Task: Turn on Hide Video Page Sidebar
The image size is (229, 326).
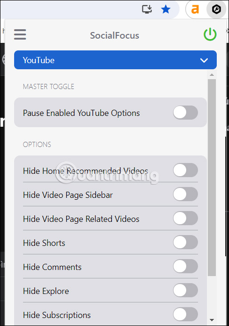Action: pyautogui.click(x=185, y=194)
